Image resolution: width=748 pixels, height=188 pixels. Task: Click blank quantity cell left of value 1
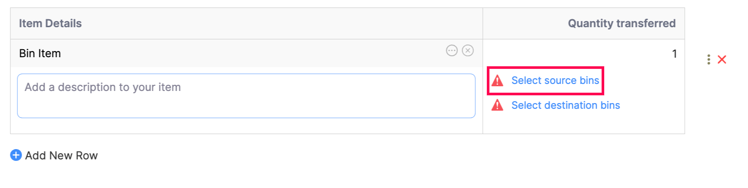coord(576,54)
